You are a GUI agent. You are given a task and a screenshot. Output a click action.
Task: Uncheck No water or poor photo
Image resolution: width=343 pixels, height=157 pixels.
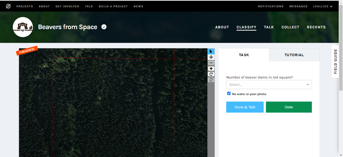click(x=229, y=94)
